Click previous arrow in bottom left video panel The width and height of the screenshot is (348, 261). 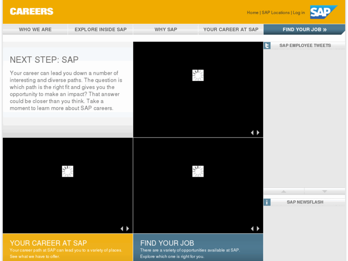[122, 228]
